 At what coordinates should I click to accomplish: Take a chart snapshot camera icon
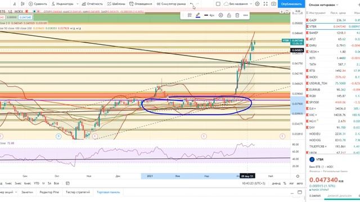(273, 4)
